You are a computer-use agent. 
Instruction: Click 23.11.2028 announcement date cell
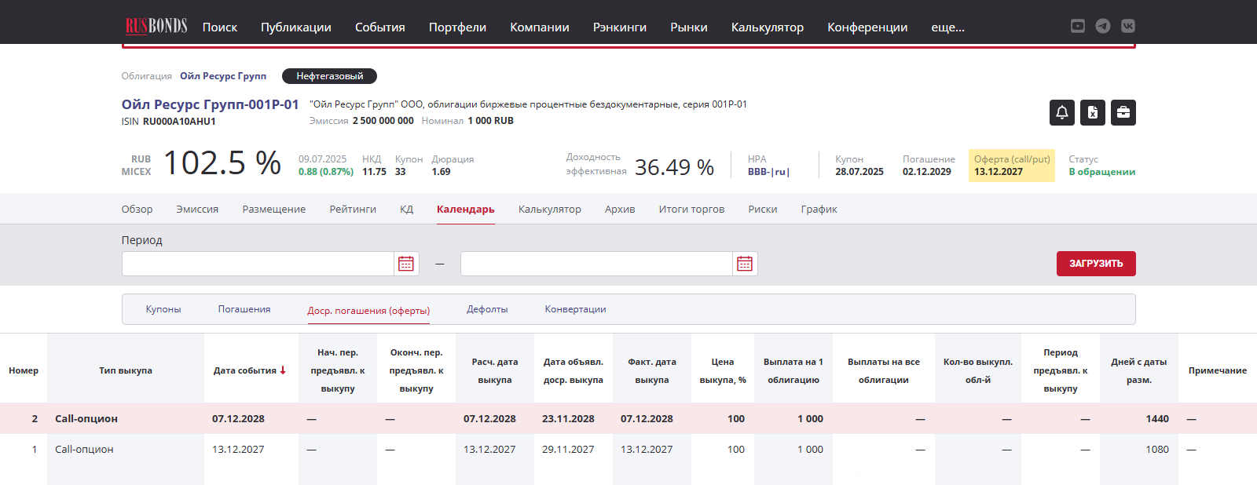tap(568, 419)
